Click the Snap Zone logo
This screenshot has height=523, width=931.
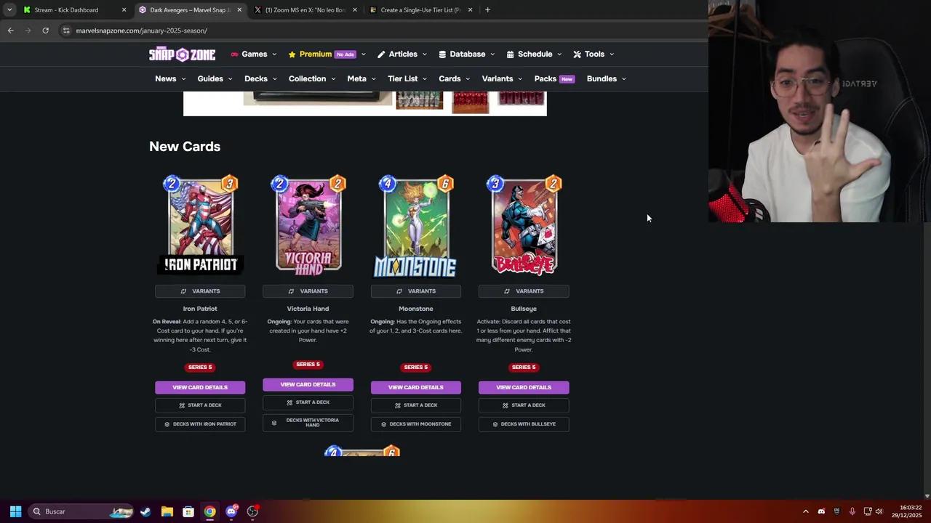[x=182, y=54]
